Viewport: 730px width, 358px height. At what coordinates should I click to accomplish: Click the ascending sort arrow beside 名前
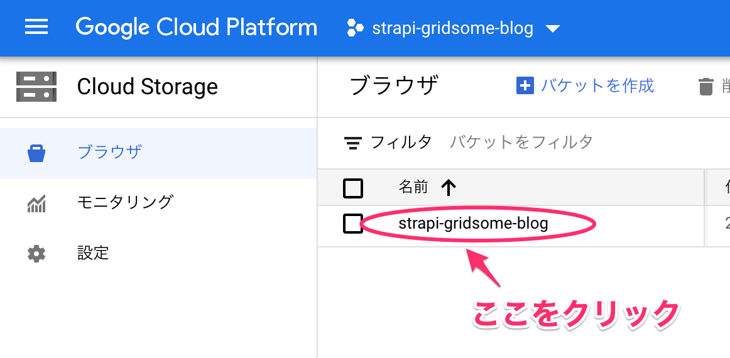coord(449,188)
